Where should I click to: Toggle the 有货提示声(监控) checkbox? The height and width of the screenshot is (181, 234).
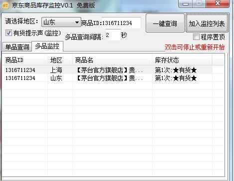(8, 32)
